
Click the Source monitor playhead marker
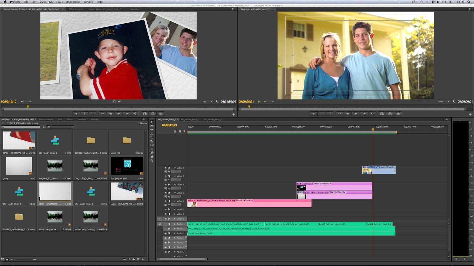click(28, 106)
